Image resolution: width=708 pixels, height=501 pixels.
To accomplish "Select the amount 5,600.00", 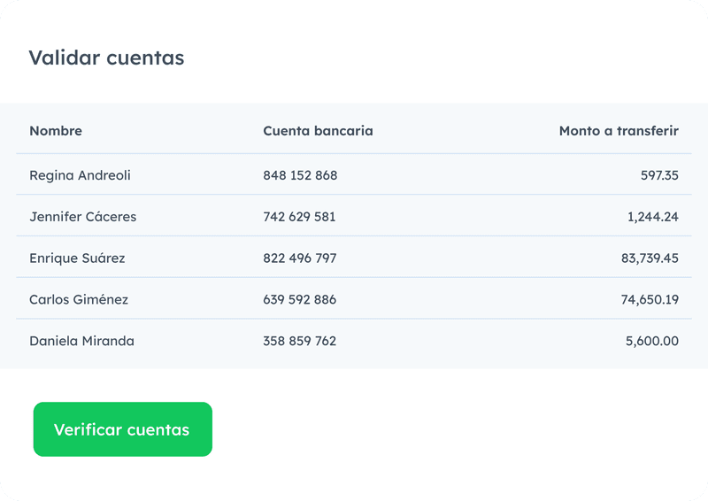I will pyautogui.click(x=652, y=341).
